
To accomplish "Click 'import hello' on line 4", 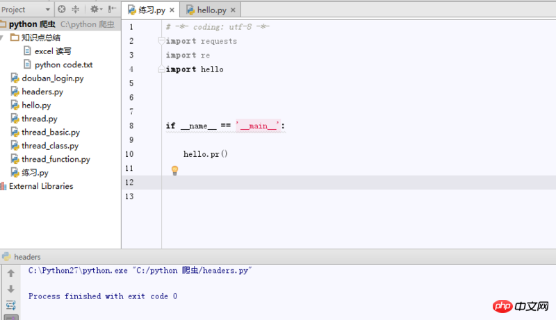I will pyautogui.click(x=195, y=69).
